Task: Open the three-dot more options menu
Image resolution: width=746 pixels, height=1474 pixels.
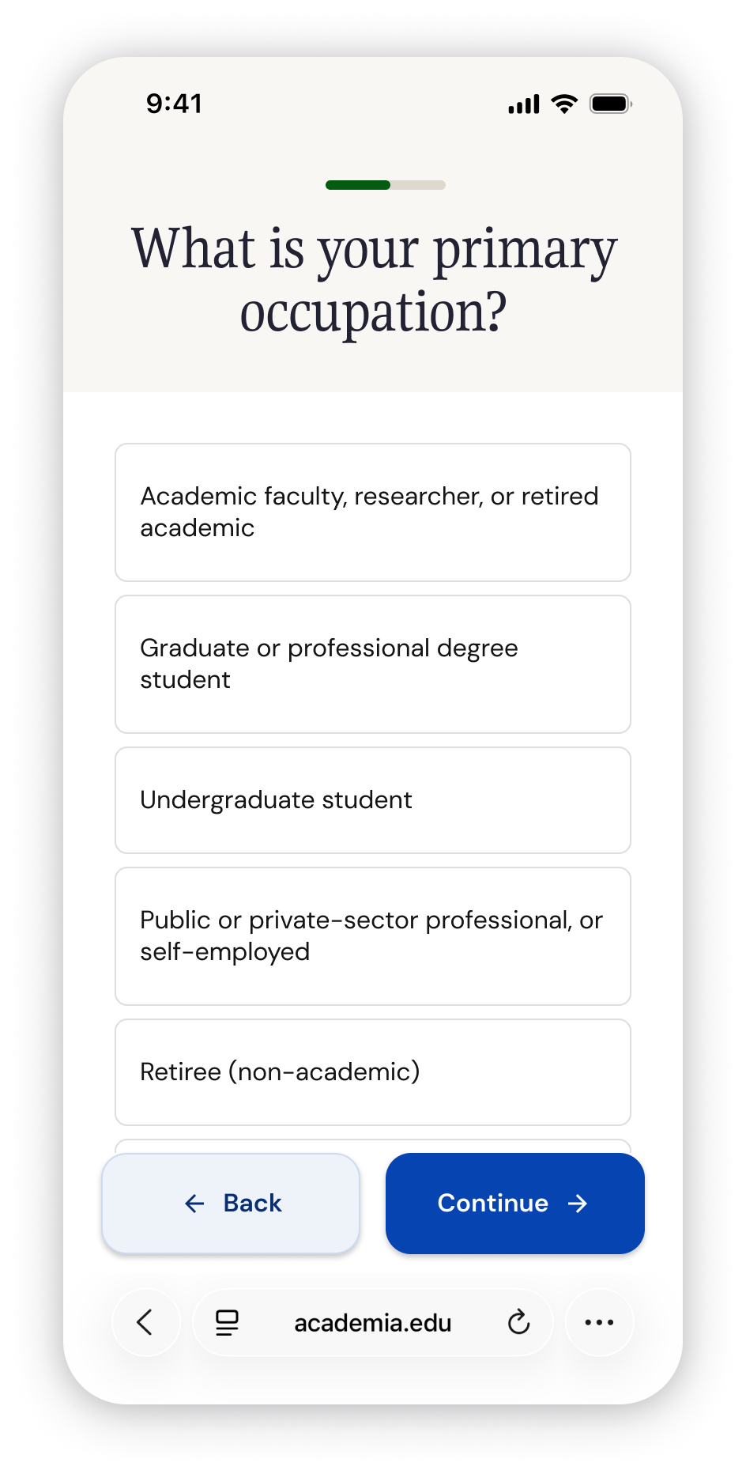Action: (599, 1322)
